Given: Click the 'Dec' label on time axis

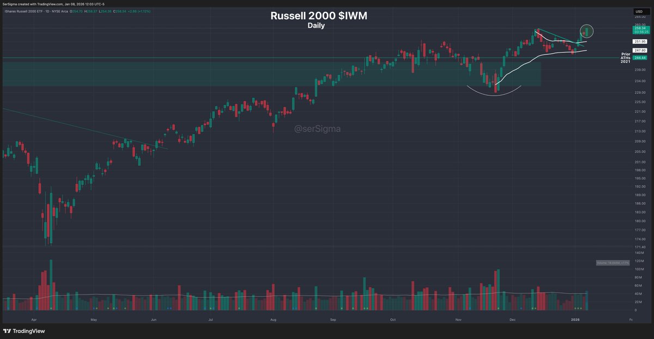Looking at the screenshot, I should pyautogui.click(x=512, y=319).
